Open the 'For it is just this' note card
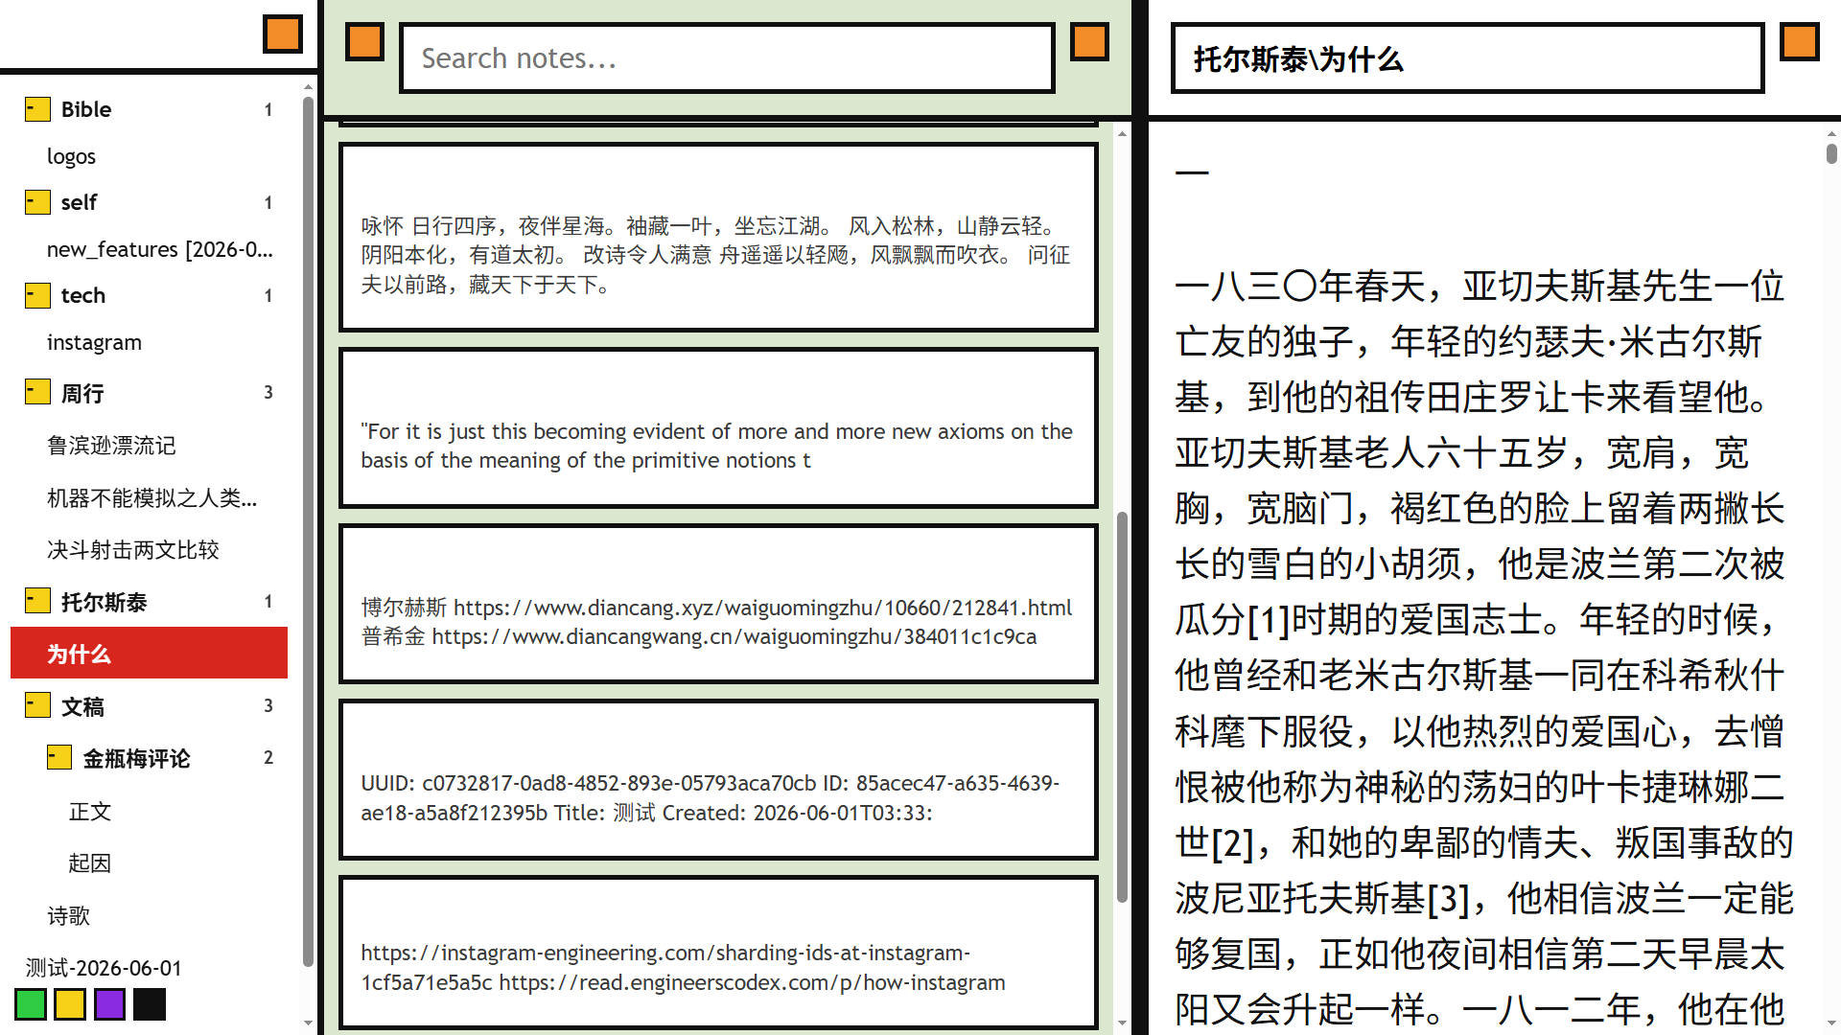The height and width of the screenshot is (1035, 1841). tap(718, 427)
